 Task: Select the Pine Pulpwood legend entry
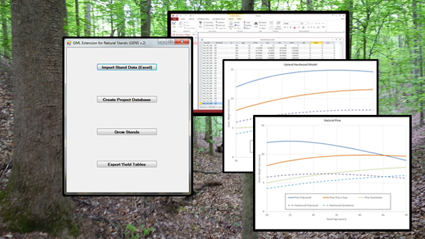pos(299,198)
